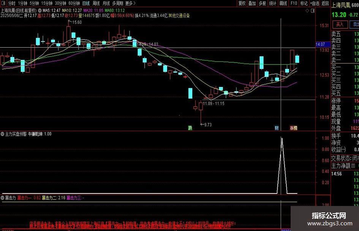
Task: Open the 主力净额 panel icon
Action: coord(353,166)
